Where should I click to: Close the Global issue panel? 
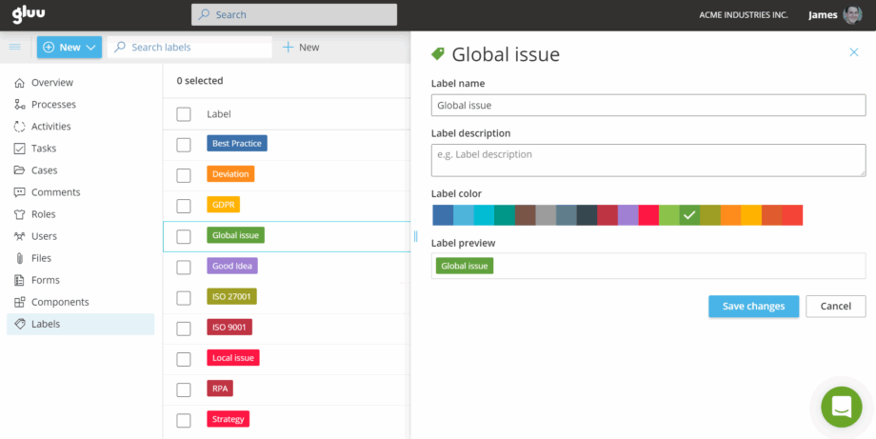tap(853, 53)
